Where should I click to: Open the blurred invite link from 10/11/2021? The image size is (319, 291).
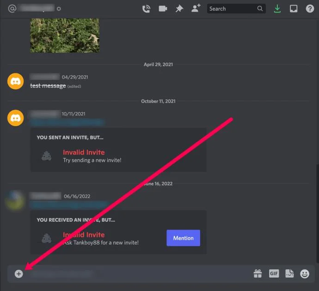67,122
